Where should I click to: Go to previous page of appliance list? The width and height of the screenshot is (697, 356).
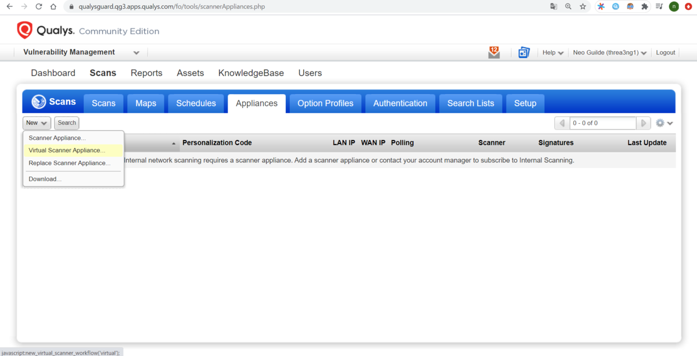point(562,123)
